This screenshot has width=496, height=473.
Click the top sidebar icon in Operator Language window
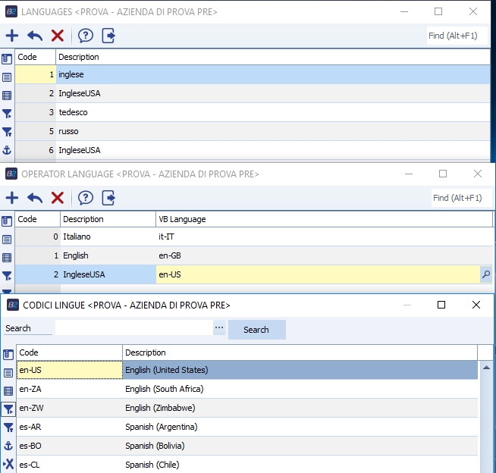[8, 220]
